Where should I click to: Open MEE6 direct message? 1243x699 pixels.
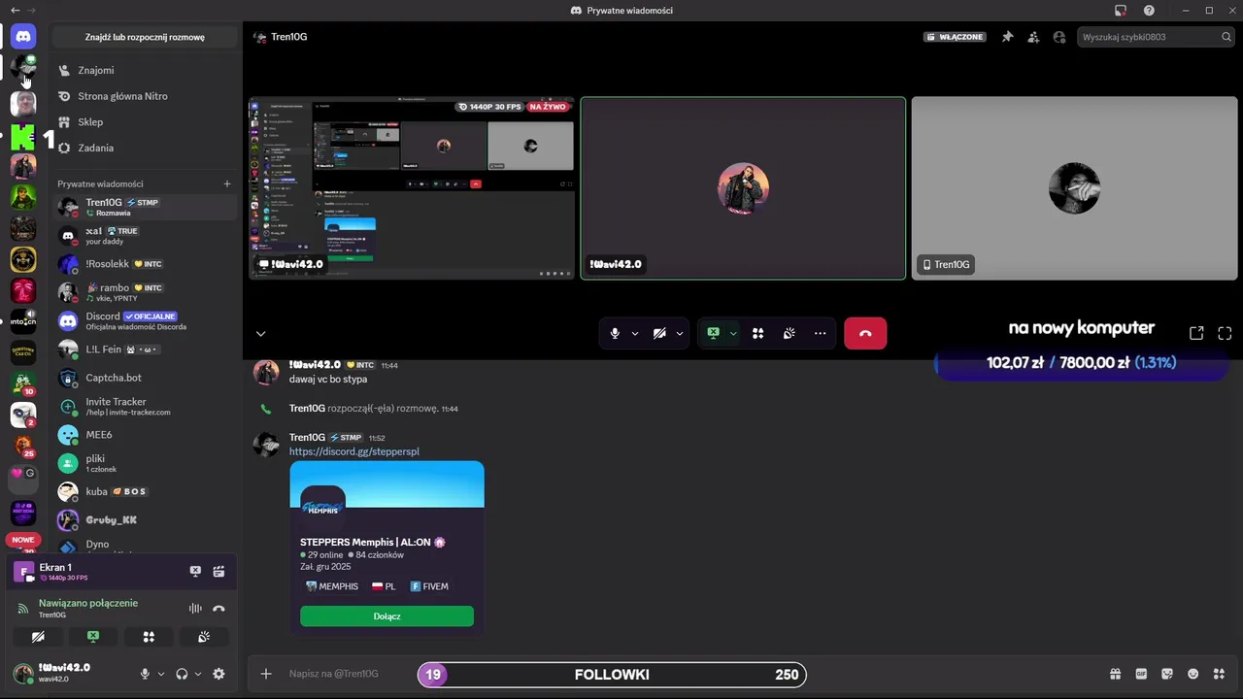(x=145, y=435)
